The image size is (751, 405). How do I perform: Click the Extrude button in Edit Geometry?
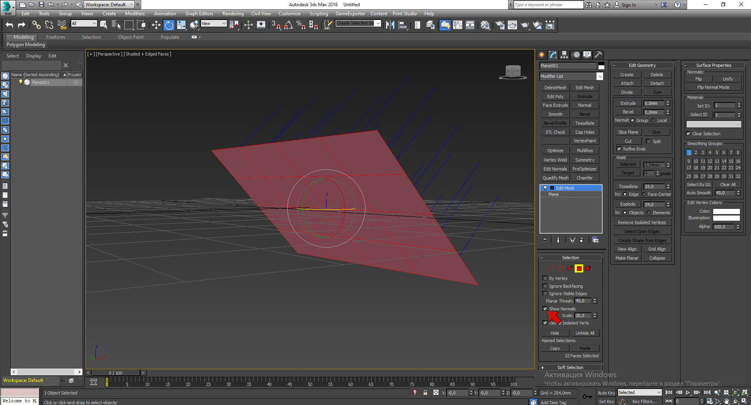[628, 103]
